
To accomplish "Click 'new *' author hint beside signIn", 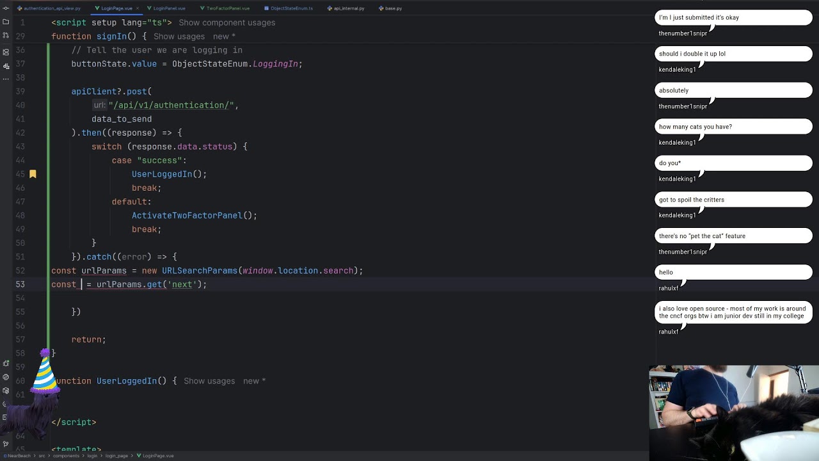I will (224, 36).
